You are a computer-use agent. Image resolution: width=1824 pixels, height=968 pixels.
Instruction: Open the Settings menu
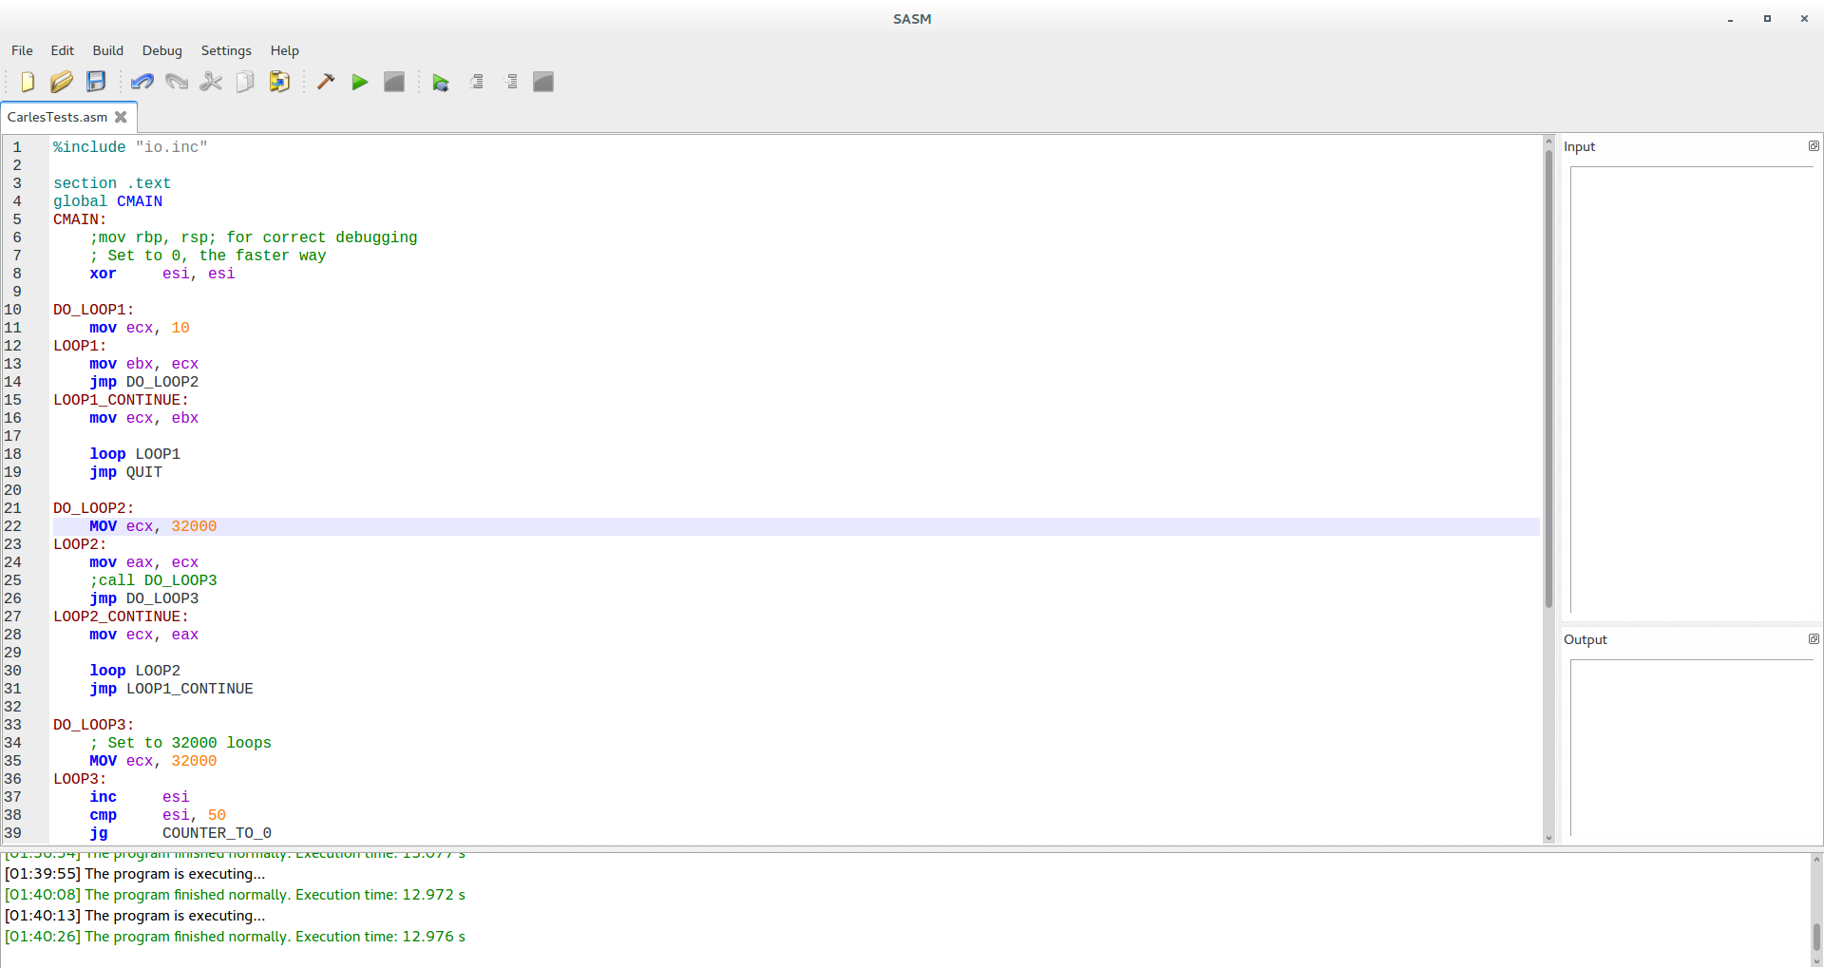226,50
